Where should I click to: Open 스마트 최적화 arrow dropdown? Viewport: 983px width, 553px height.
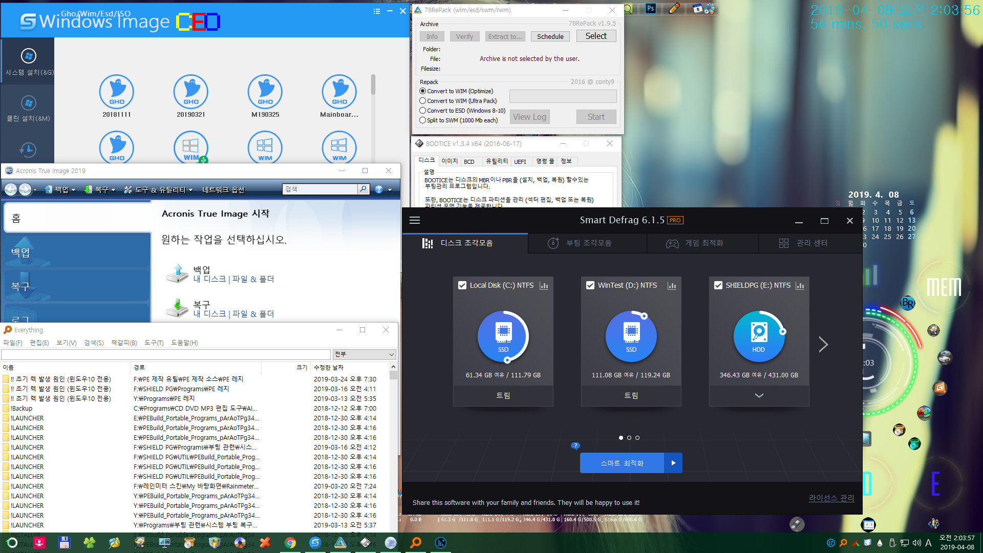(673, 463)
